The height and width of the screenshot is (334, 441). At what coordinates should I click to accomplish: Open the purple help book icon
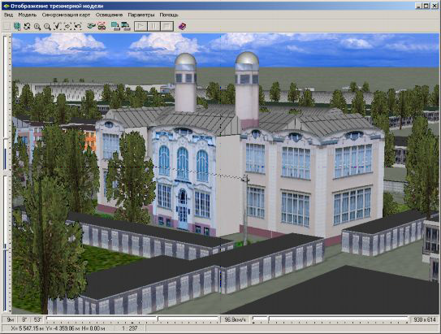pyautogui.click(x=182, y=27)
